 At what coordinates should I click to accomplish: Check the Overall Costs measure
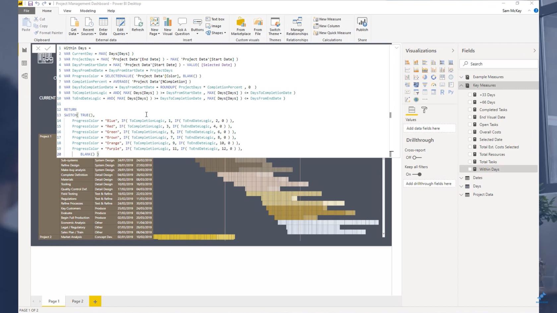(x=470, y=132)
